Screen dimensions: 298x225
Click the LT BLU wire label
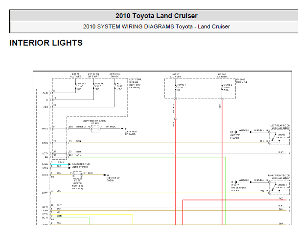60,162
